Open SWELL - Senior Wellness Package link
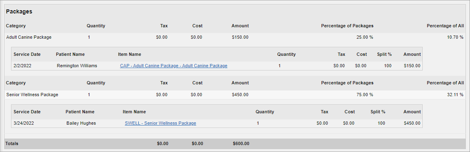Screen dimensions: 470x152 tap(160, 123)
